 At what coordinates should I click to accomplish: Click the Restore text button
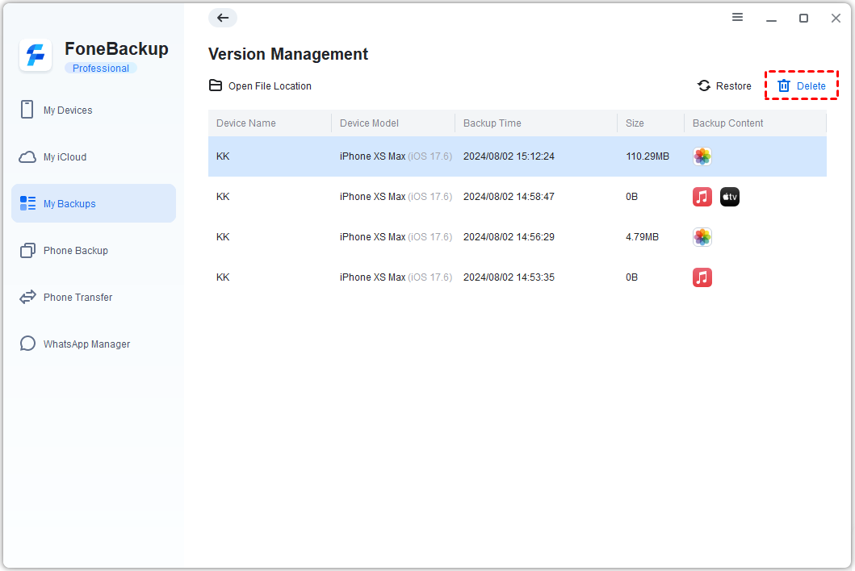(x=733, y=86)
